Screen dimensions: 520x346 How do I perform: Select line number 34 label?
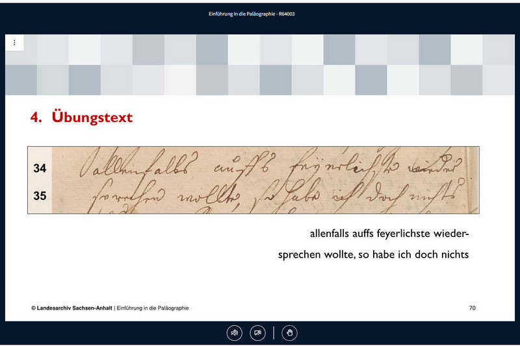click(40, 169)
